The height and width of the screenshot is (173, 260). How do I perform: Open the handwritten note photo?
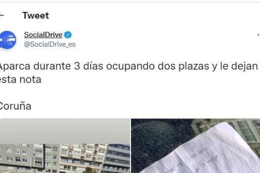[x=196, y=146]
